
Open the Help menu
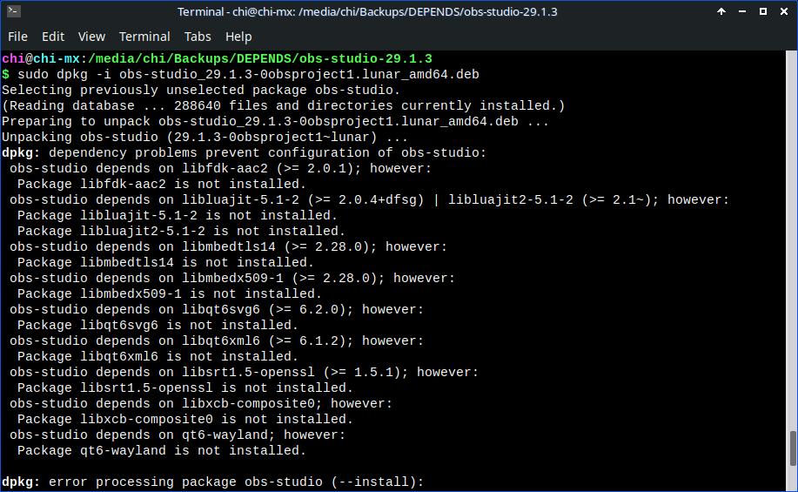[238, 37]
